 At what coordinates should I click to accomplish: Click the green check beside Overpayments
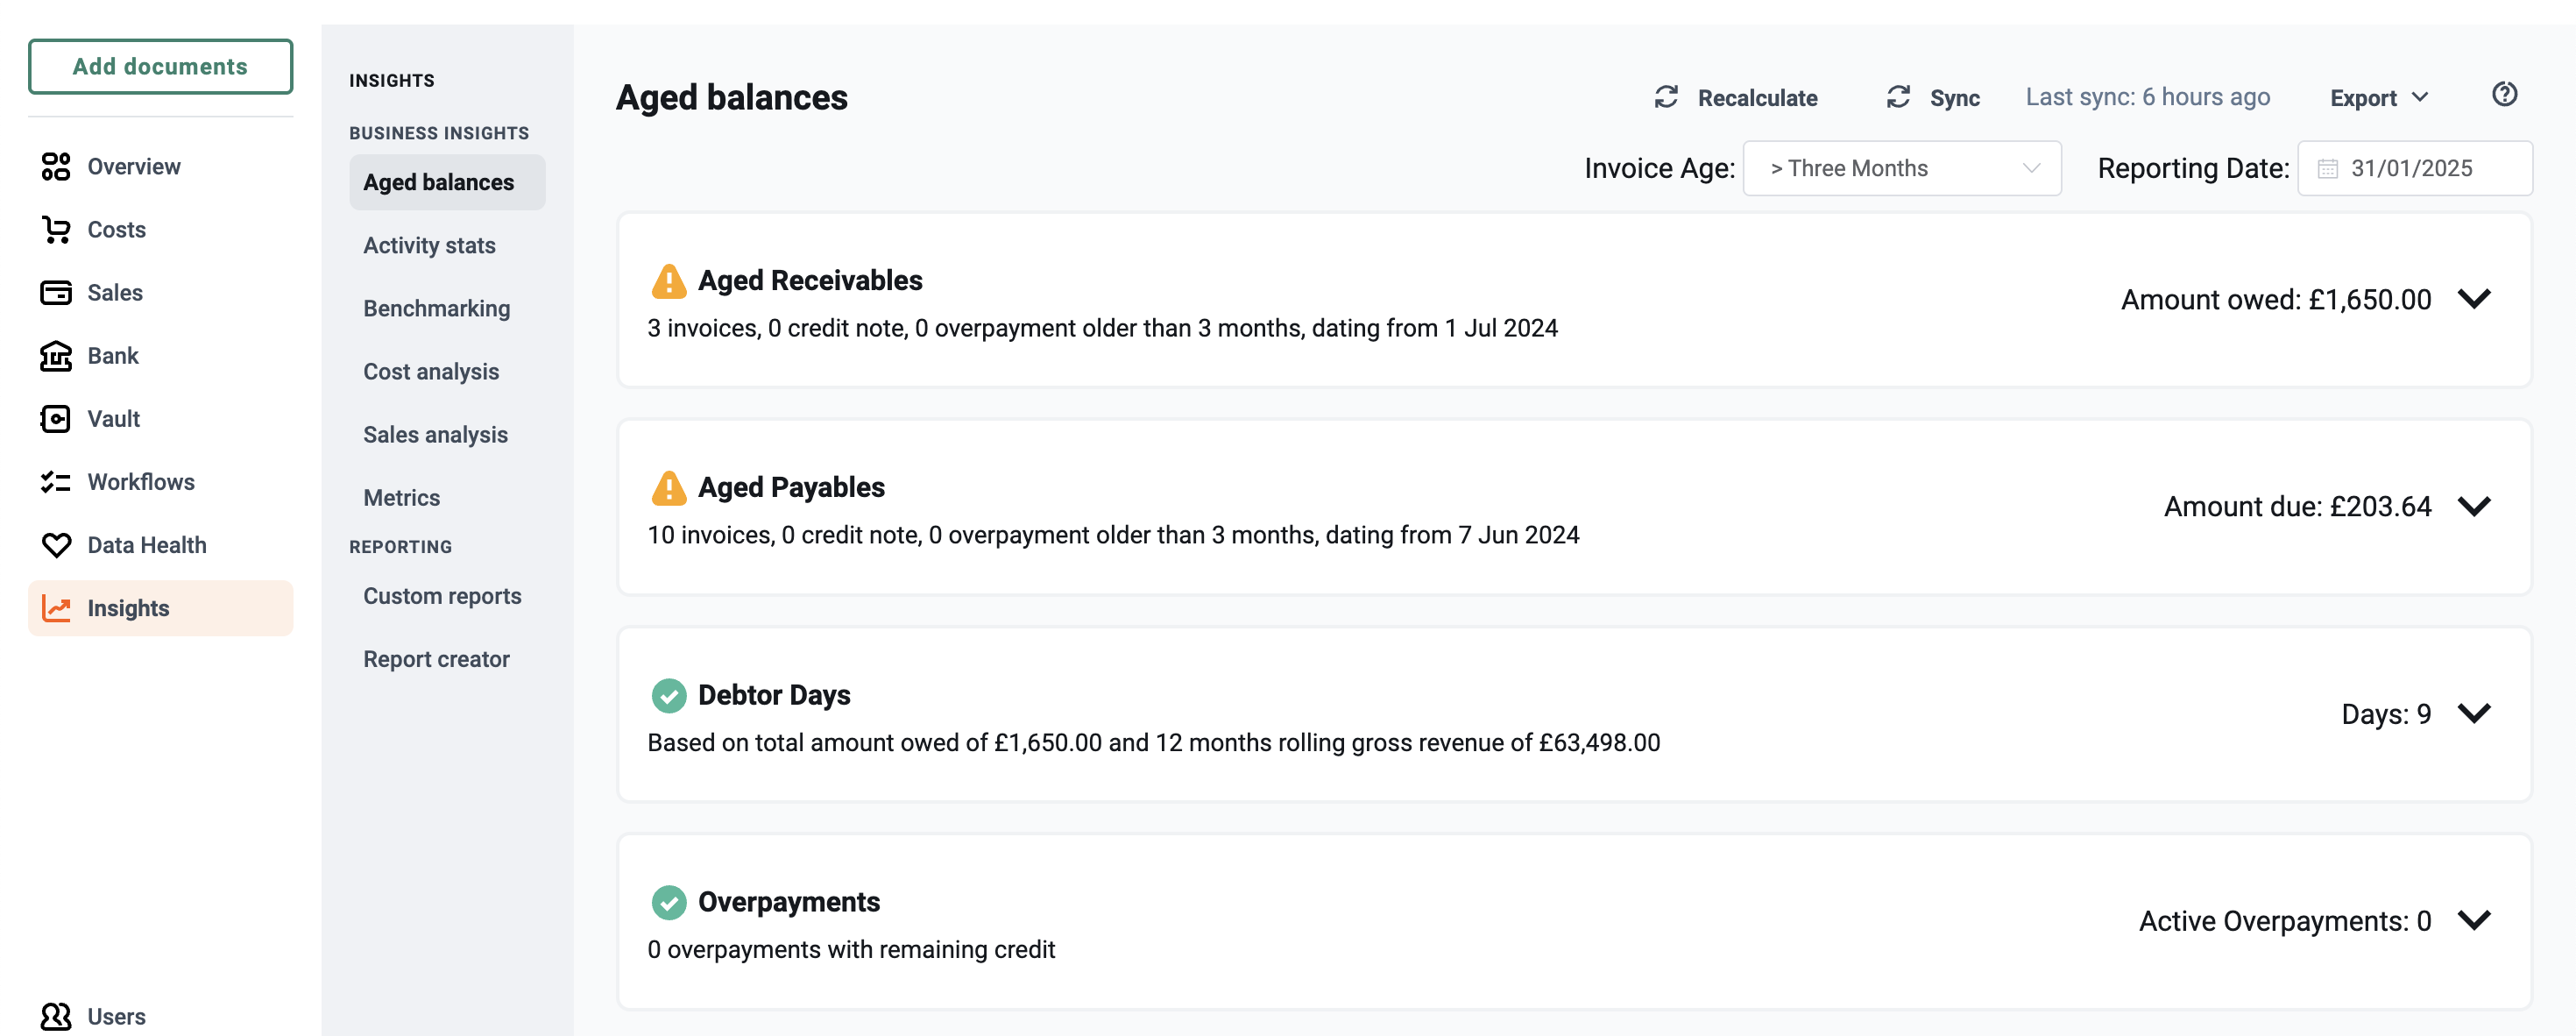[x=668, y=902]
